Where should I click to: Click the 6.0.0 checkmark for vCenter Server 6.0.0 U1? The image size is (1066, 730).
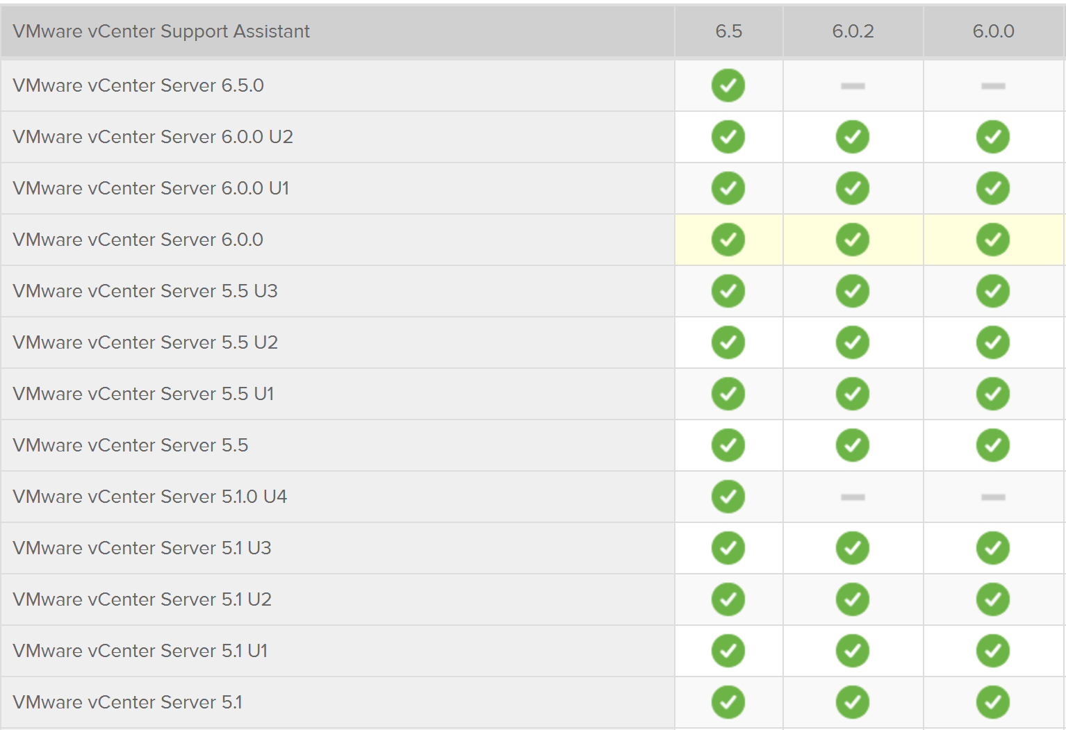993,188
